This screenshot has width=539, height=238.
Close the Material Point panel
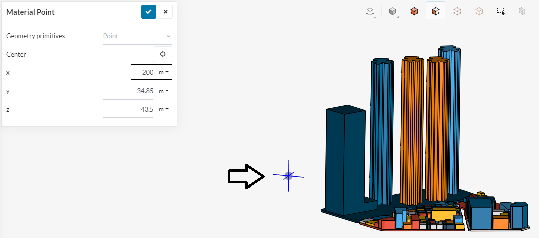click(x=166, y=12)
